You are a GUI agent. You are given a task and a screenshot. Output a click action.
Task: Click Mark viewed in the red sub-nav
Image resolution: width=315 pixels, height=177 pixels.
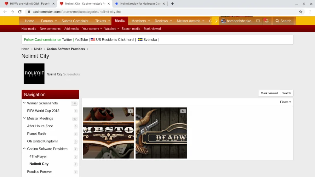pos(152,29)
